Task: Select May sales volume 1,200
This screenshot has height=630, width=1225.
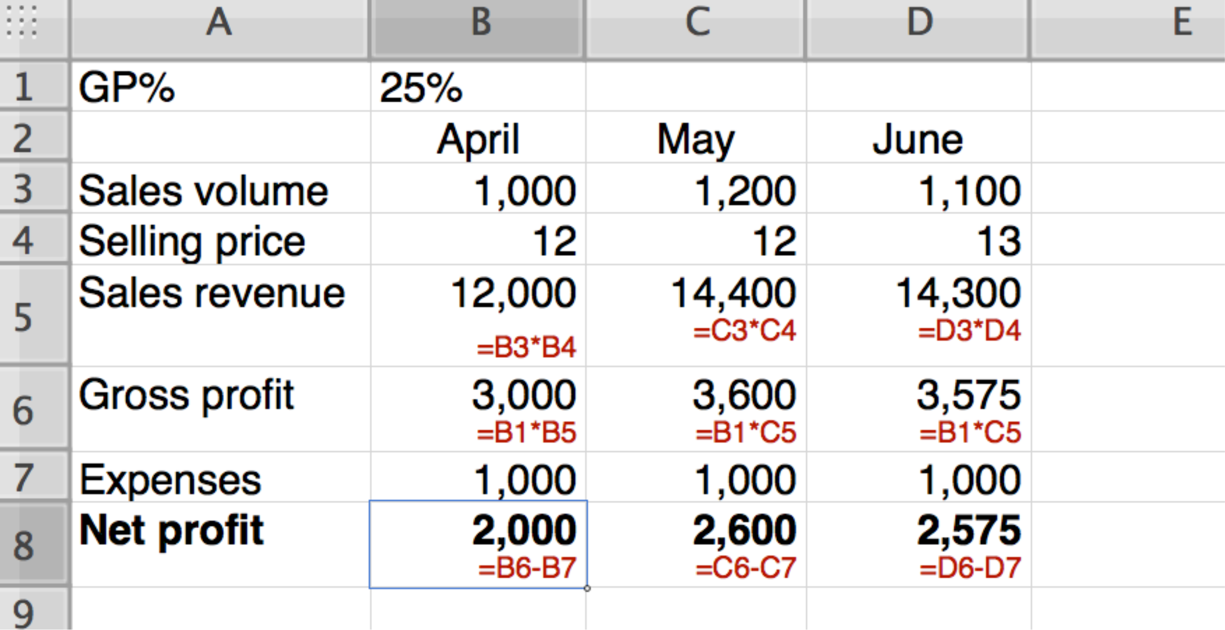Action: click(696, 188)
